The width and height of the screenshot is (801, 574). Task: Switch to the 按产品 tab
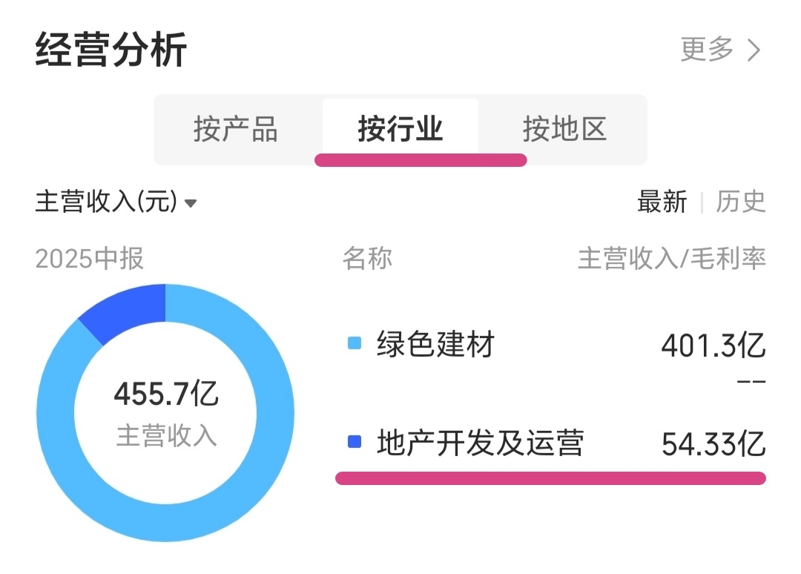(x=236, y=129)
